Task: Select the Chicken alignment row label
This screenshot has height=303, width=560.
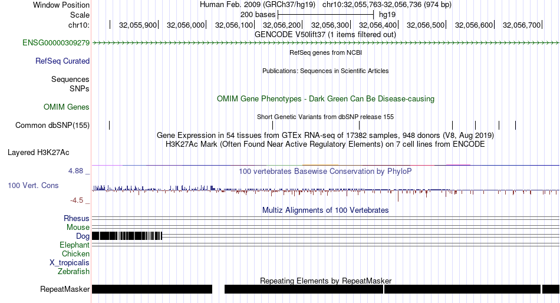Action: [x=75, y=253]
